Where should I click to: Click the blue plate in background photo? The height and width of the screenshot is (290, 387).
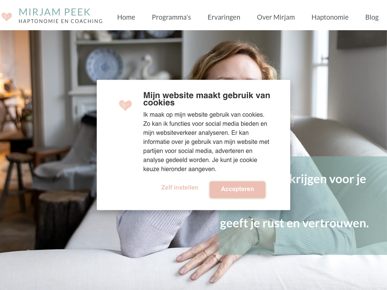coord(105,65)
